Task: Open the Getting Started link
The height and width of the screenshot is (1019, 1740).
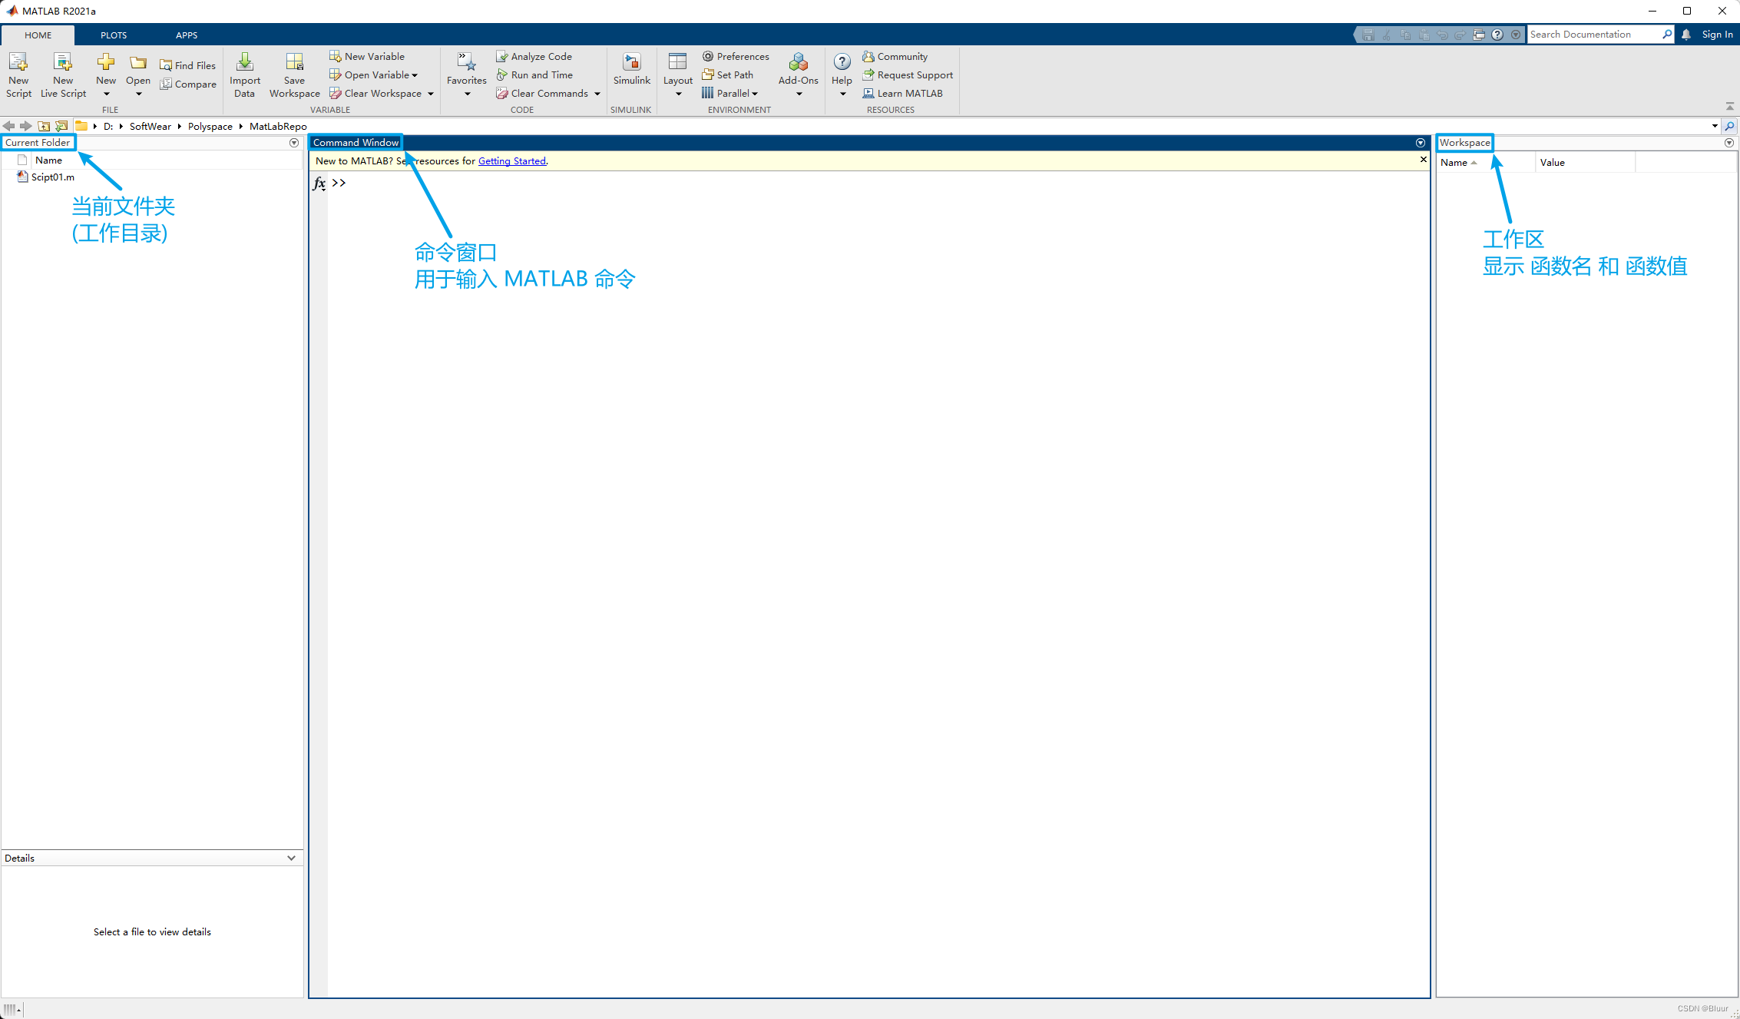Action: pyautogui.click(x=513, y=160)
